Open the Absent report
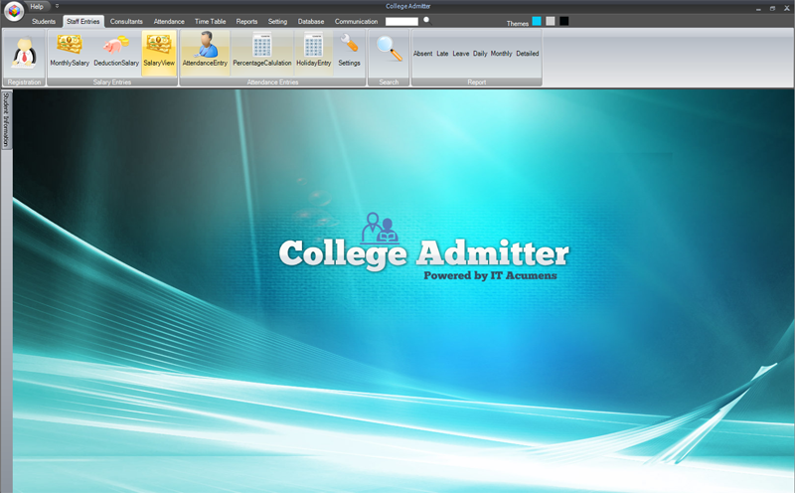795x493 pixels. click(x=422, y=54)
